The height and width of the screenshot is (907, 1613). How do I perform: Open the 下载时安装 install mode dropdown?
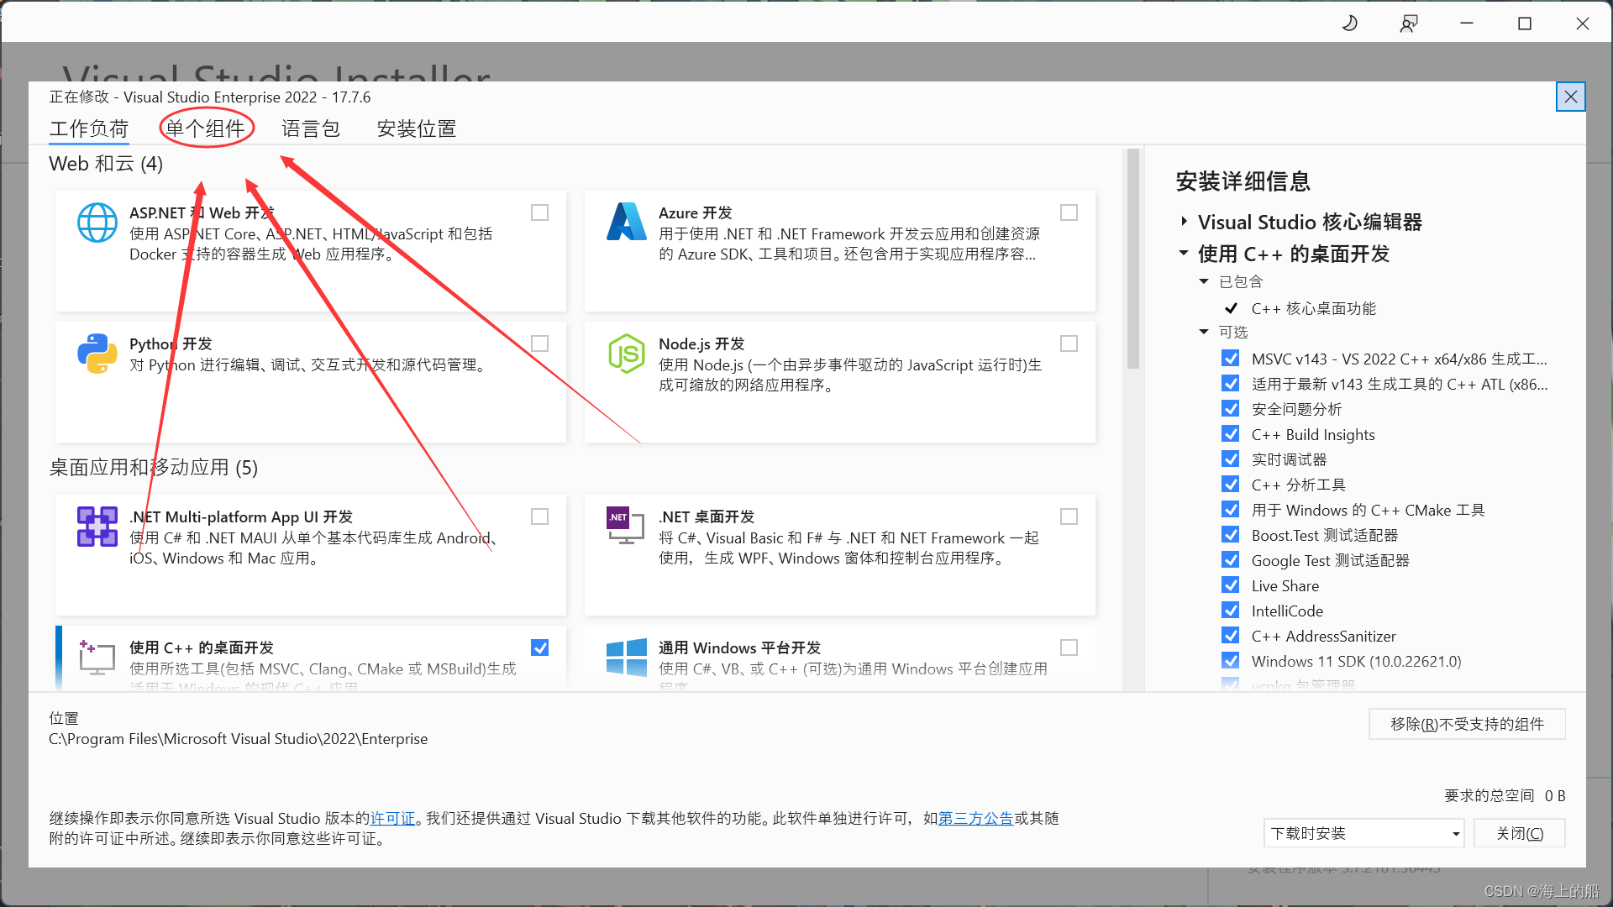click(x=1363, y=833)
